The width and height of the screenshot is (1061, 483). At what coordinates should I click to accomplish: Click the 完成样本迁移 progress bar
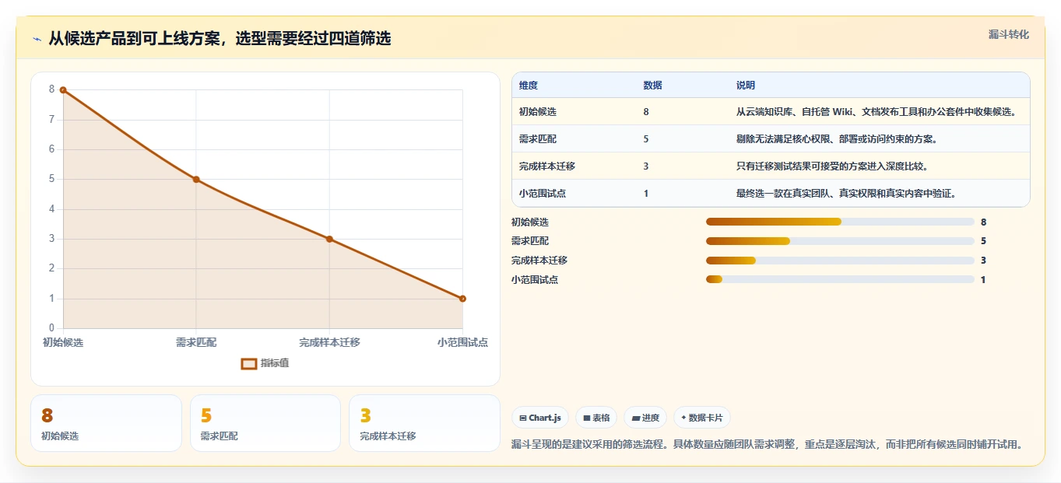pos(840,261)
